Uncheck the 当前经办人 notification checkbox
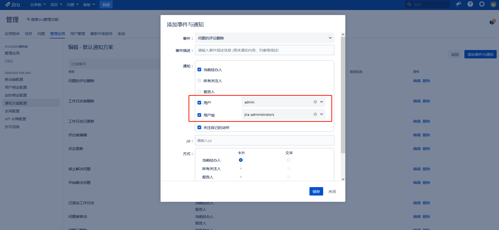Image resolution: width=499 pixels, height=230 pixels. pos(199,69)
